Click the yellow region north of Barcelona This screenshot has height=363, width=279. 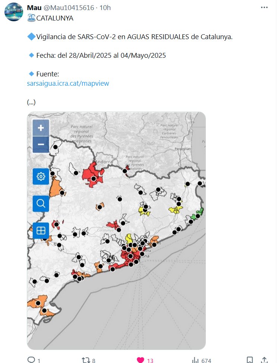click(x=129, y=238)
